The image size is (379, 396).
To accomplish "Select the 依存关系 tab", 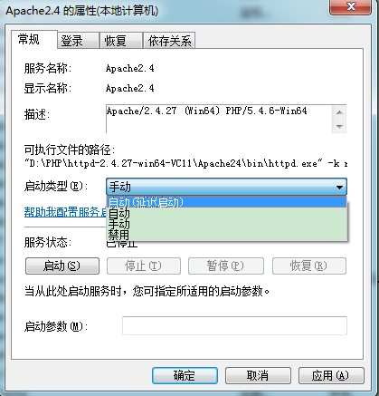I will tap(169, 41).
